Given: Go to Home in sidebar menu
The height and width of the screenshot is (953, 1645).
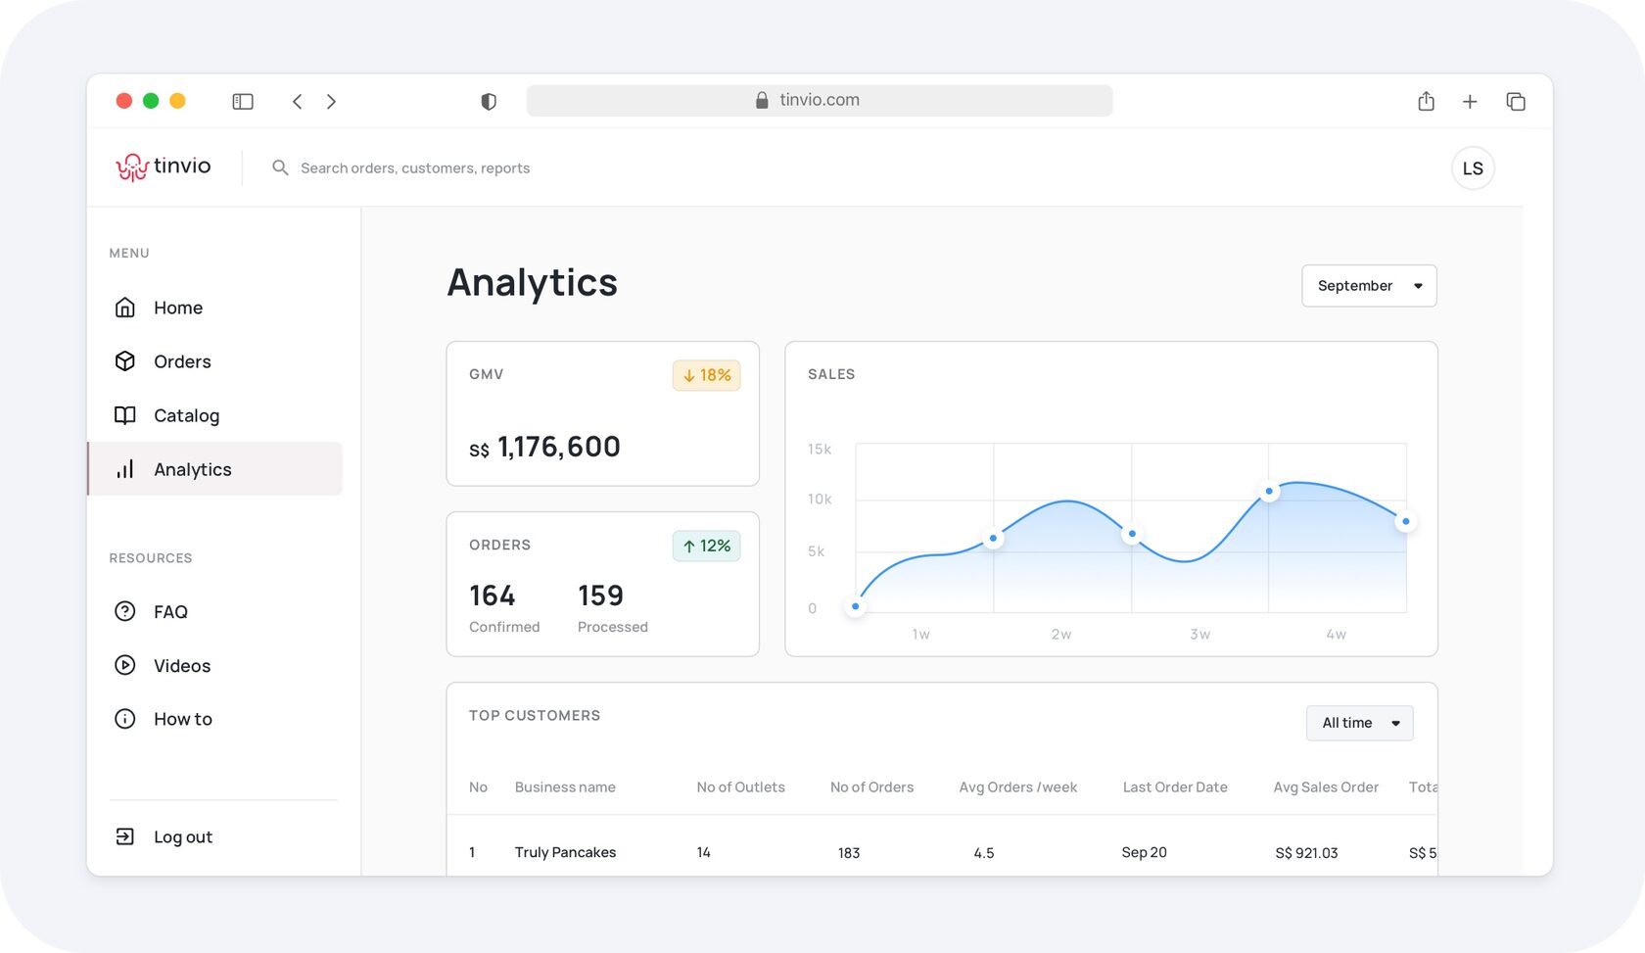Looking at the screenshot, I should pos(177,308).
